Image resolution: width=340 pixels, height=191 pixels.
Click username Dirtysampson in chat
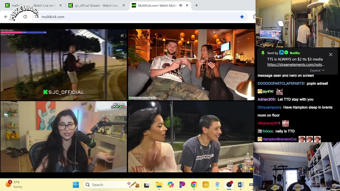(x=269, y=107)
